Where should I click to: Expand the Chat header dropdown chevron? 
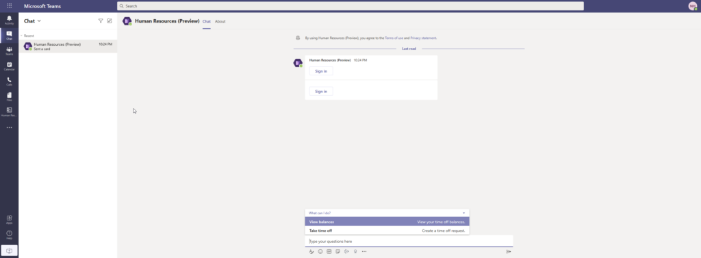[39, 21]
